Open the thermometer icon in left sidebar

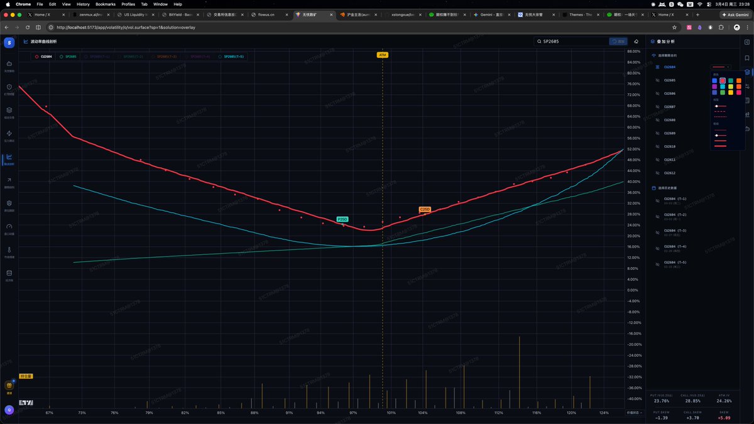pos(9,249)
